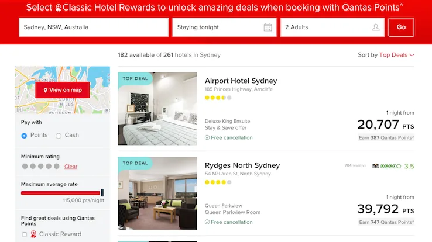Enable the Classic Reward checkbox

point(25,234)
